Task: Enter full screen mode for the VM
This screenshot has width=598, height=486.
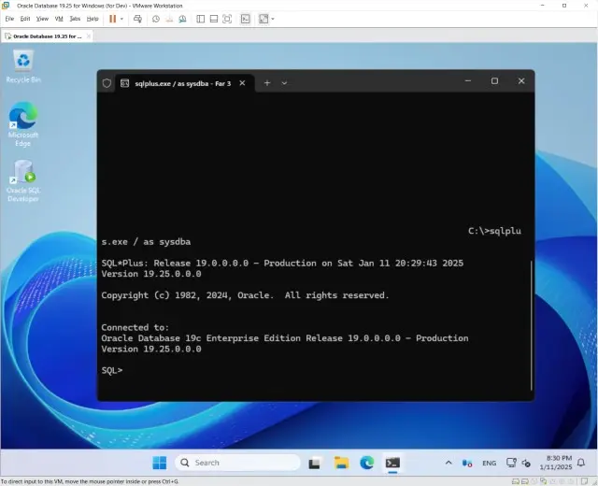Action: point(227,19)
